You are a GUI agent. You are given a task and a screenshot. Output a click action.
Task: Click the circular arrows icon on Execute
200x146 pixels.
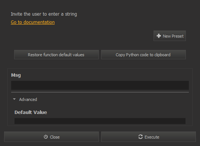click(x=141, y=137)
